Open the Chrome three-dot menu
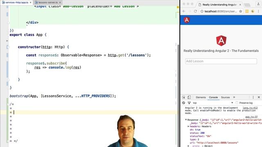262x147 pixels. [x=258, y=11]
